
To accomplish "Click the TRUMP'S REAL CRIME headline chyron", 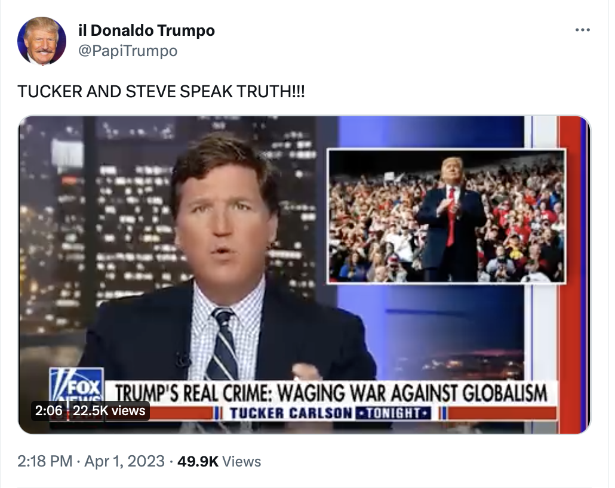I will pyautogui.click(x=331, y=393).
